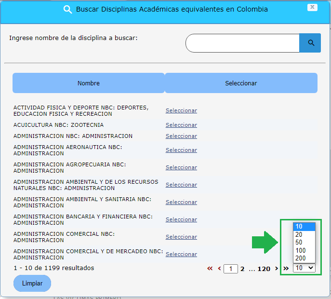Click the Seleccionar column header
This screenshot has width=331, height=299.
click(x=241, y=83)
